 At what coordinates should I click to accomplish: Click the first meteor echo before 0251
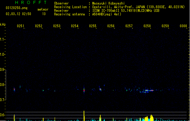coord(14,90)
